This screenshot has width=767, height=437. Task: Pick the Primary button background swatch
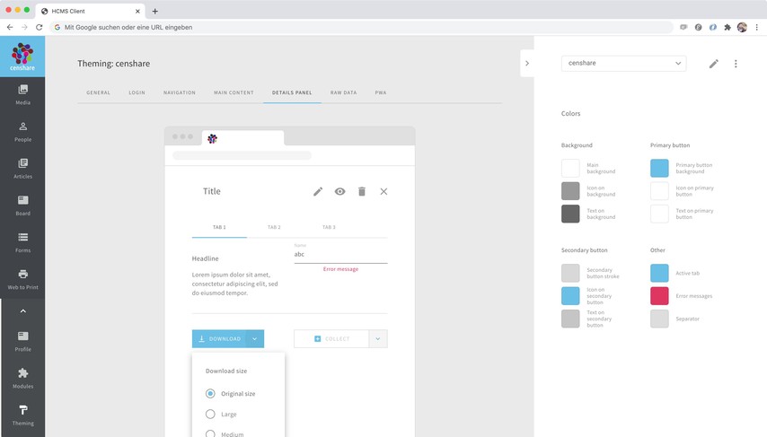(659, 168)
